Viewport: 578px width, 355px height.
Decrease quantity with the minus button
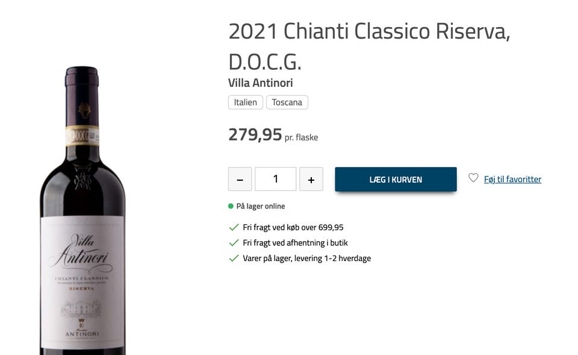[240, 180]
